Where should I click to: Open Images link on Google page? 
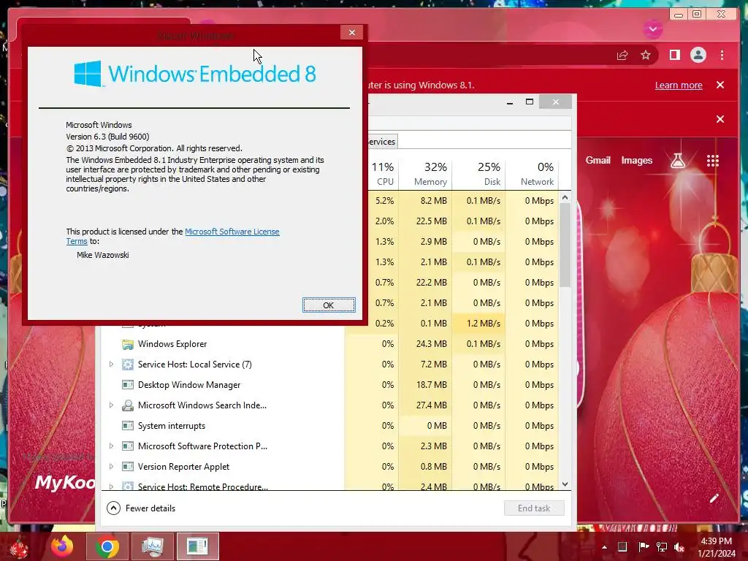coord(636,160)
